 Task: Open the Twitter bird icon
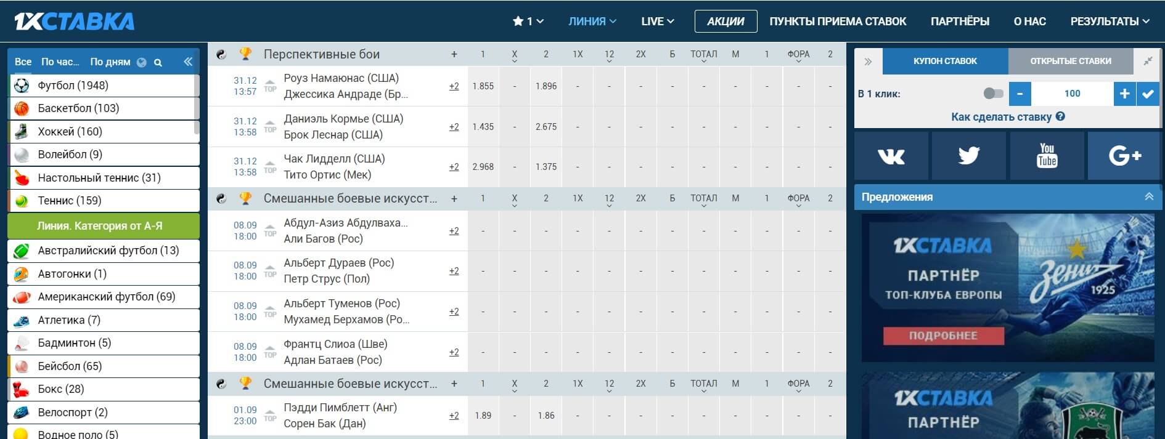tap(968, 156)
